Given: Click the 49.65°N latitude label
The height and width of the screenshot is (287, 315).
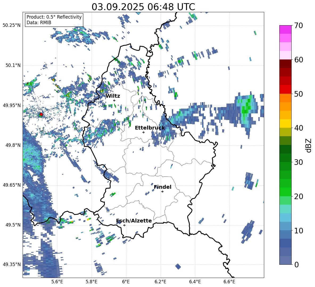Looking at the screenshot, I should [12, 185].
